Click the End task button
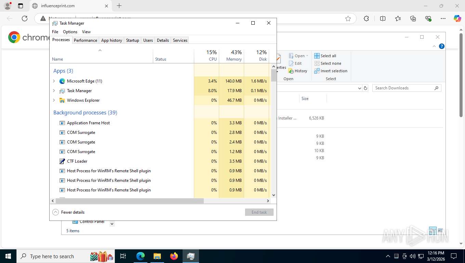The image size is (465, 263). pyautogui.click(x=259, y=212)
